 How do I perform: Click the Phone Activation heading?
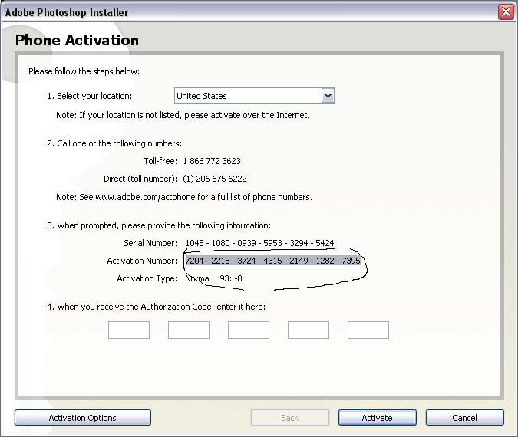tap(77, 41)
